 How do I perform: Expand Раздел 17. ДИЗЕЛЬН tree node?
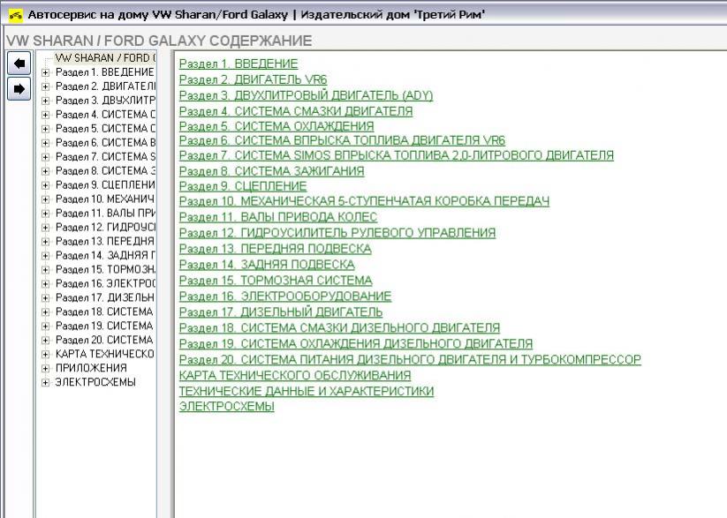click(45, 298)
